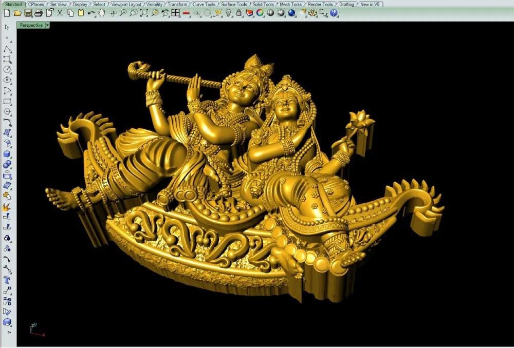Select the Polygon tool
The height and width of the screenshot is (348, 514).
click(7, 112)
